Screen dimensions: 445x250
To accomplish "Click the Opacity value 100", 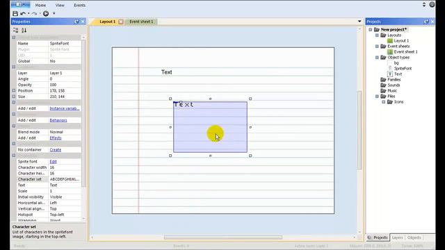I will tap(65, 85).
